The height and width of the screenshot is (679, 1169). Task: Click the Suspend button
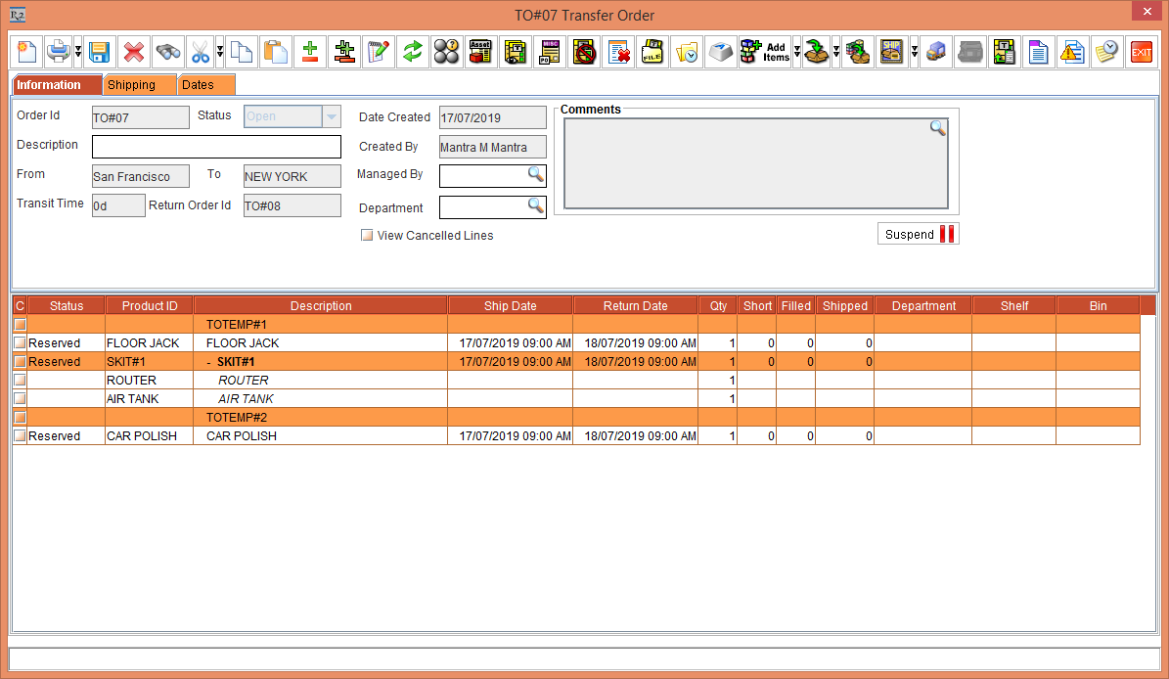918,233
